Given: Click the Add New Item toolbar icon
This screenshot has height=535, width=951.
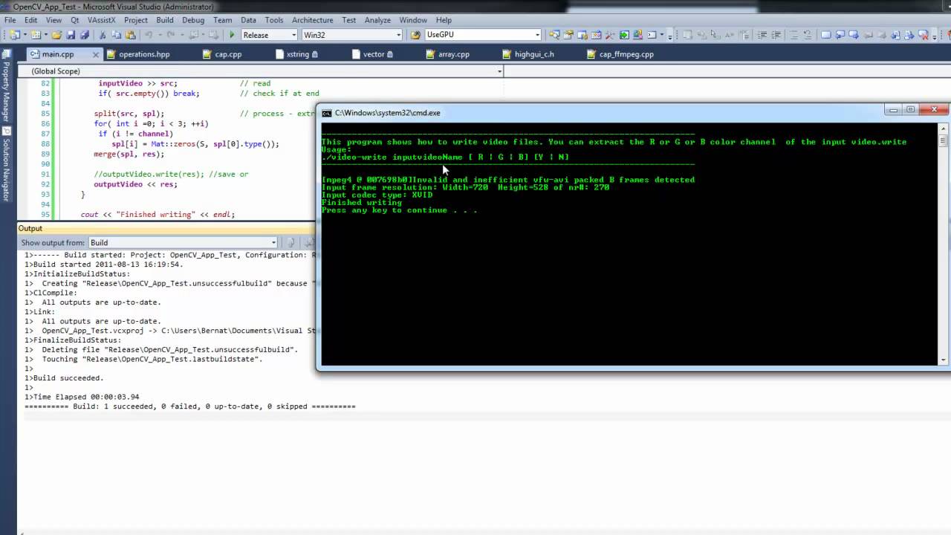Looking at the screenshot, I should [36, 35].
